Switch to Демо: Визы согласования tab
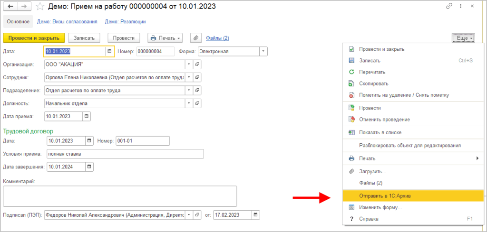This screenshot has width=487, height=232. click(67, 21)
